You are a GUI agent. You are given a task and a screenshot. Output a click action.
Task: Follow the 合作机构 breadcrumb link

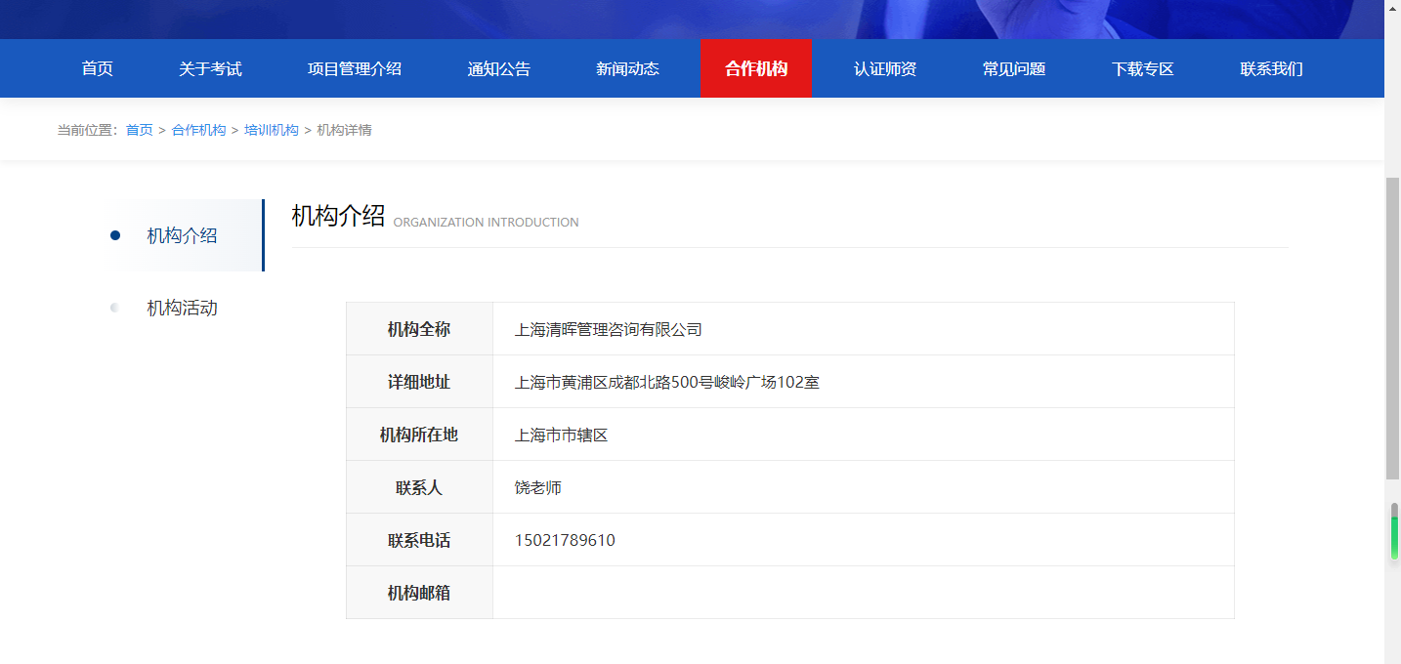198,129
